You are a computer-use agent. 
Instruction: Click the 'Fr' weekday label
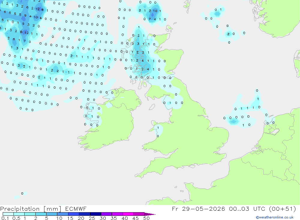click(175, 209)
